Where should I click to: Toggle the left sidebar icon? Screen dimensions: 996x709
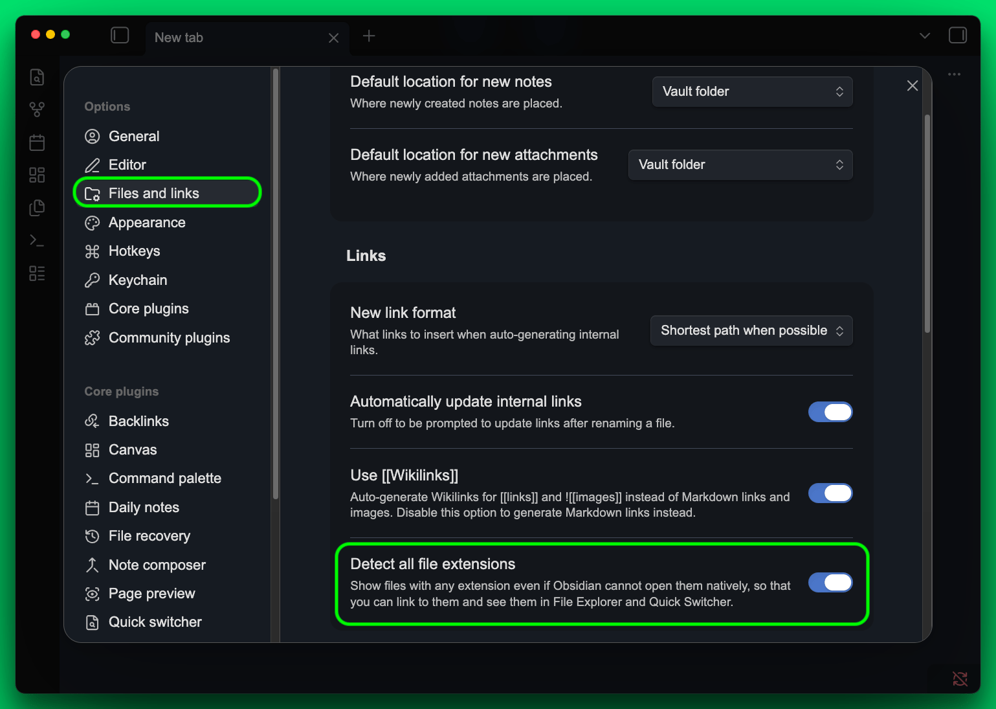120,35
